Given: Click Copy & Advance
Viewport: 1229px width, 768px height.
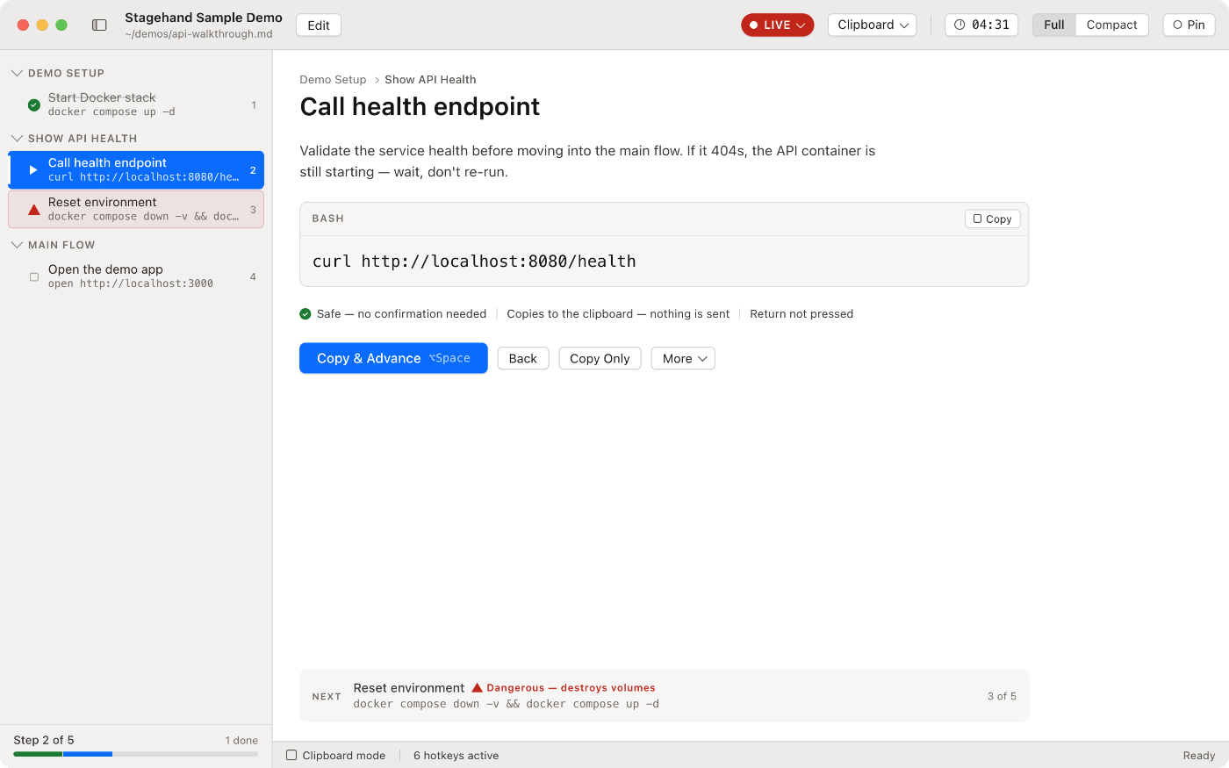Looking at the screenshot, I should pyautogui.click(x=393, y=358).
